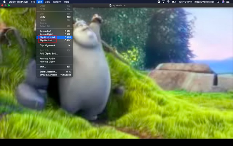233x146 pixels.
Task: Click the green fullscreen window button
Action: pyautogui.click(x=9, y=5)
